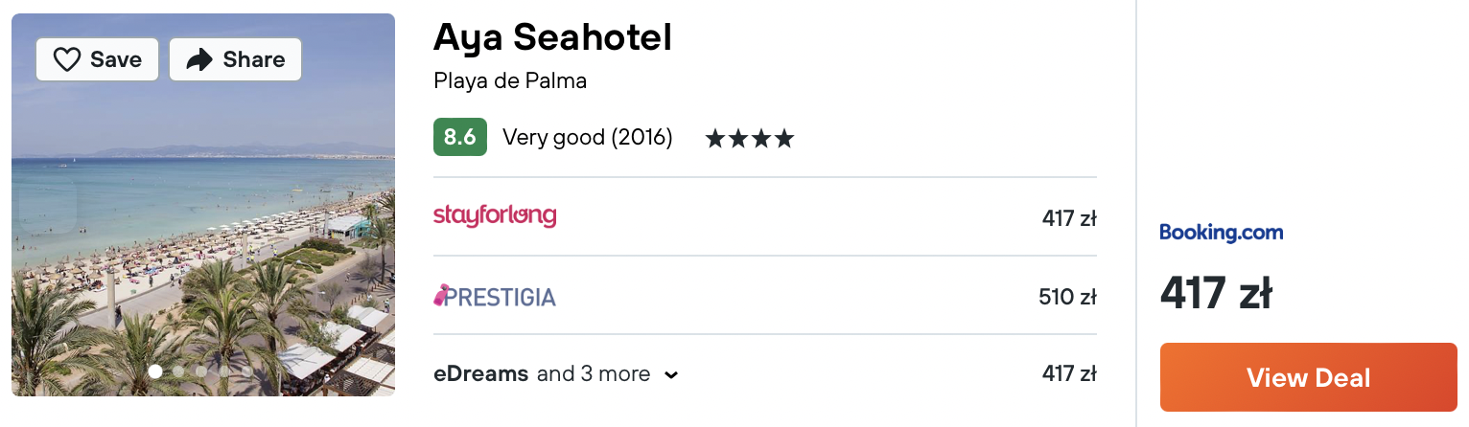Open the Aya Seahotel title link
The image size is (1469, 427).
point(552,37)
